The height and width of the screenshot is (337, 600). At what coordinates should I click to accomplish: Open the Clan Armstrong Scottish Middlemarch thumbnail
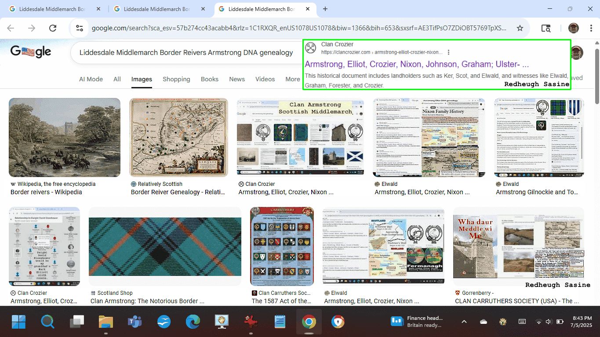click(301, 138)
